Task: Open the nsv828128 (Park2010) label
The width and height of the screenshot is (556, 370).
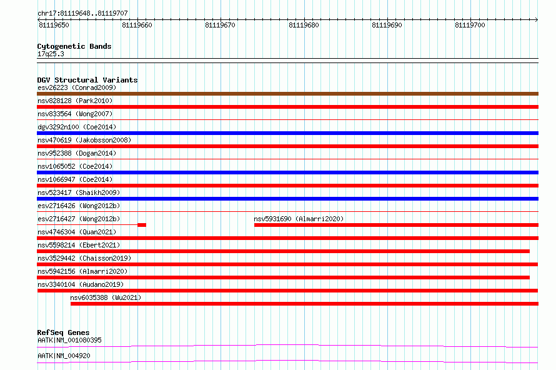Action: click(x=75, y=101)
